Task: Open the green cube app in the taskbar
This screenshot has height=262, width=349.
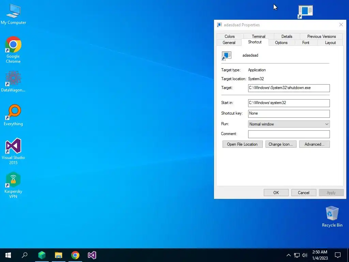Action: [x=42, y=255]
